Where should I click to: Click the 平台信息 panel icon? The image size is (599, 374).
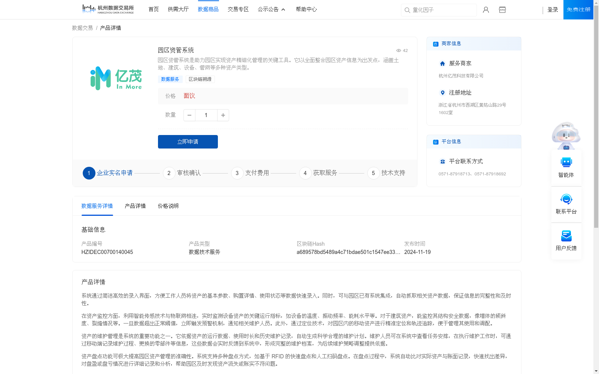436,142
